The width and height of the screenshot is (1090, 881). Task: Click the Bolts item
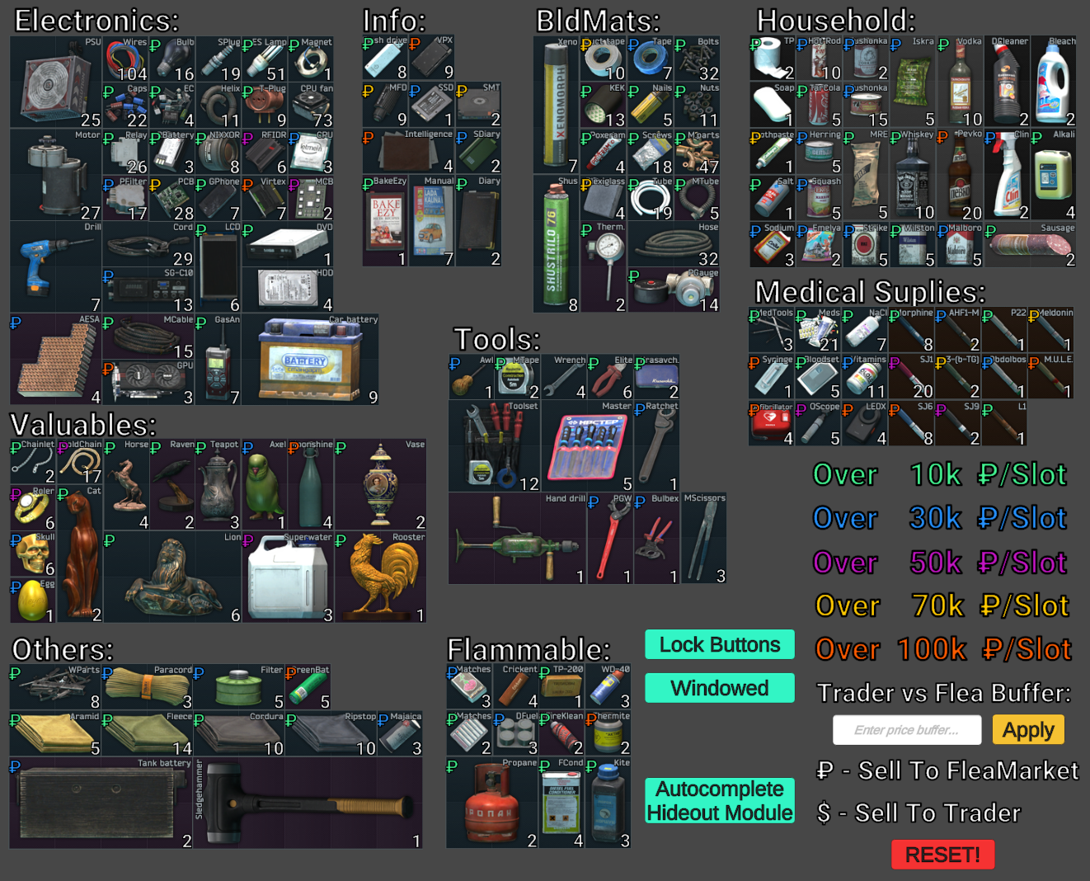pyautogui.click(x=698, y=59)
